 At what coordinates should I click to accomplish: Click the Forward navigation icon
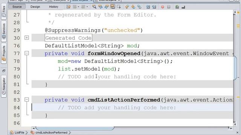(83, 7)
